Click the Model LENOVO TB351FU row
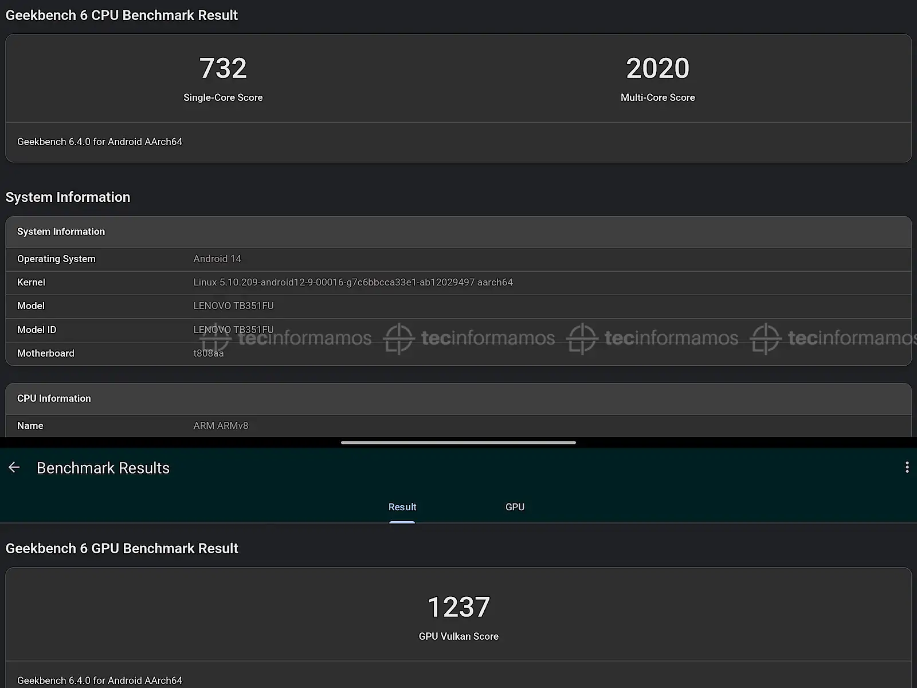The image size is (917, 688). click(458, 306)
